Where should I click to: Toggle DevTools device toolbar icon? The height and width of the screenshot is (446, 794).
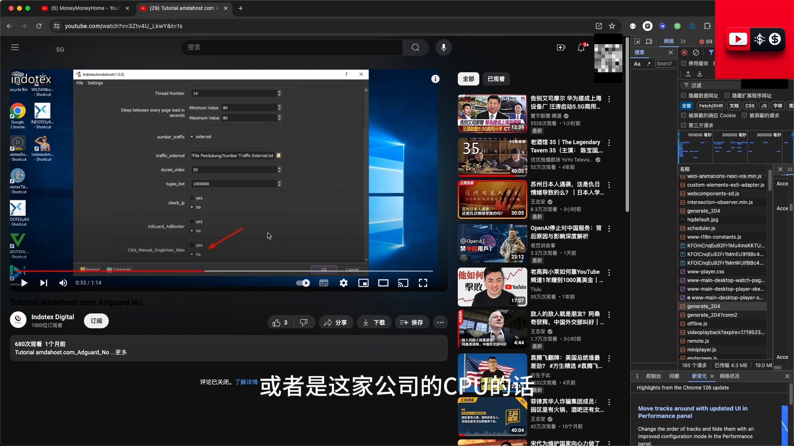point(649,41)
